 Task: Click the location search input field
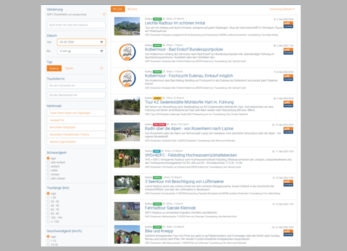[x=76, y=25]
